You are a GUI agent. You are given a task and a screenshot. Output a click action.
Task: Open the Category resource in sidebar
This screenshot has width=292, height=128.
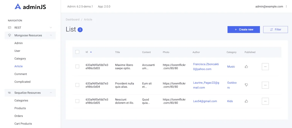click(20, 59)
